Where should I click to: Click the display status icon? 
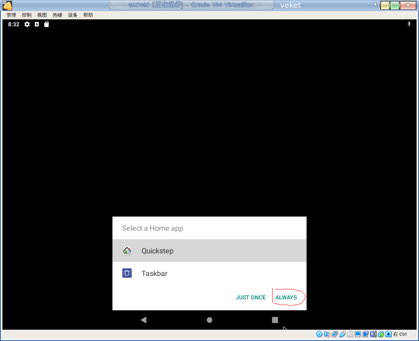tap(358, 334)
